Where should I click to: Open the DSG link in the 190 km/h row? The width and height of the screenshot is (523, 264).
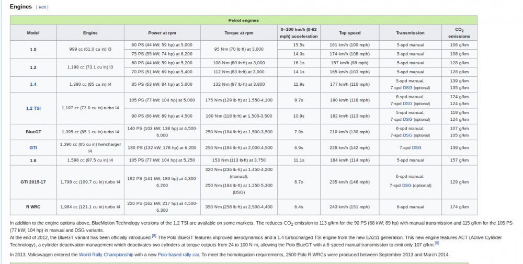tap(407, 104)
